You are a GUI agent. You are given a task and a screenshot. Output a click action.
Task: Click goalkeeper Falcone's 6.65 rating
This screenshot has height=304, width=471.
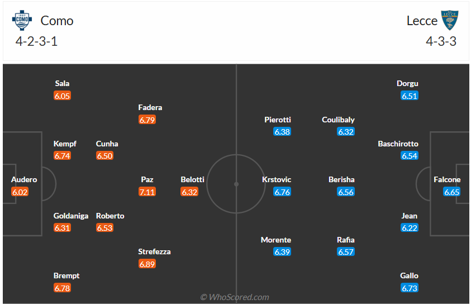pos(451,192)
